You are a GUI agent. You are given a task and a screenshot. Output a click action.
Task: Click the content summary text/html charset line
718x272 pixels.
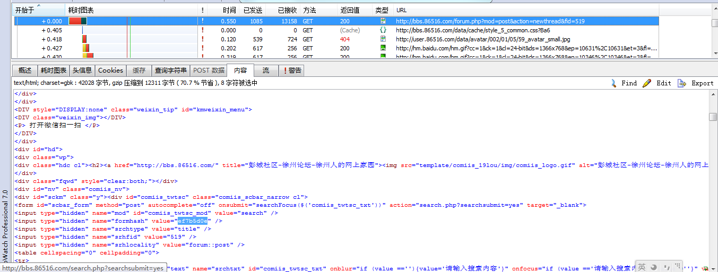pyautogui.click(x=135, y=83)
